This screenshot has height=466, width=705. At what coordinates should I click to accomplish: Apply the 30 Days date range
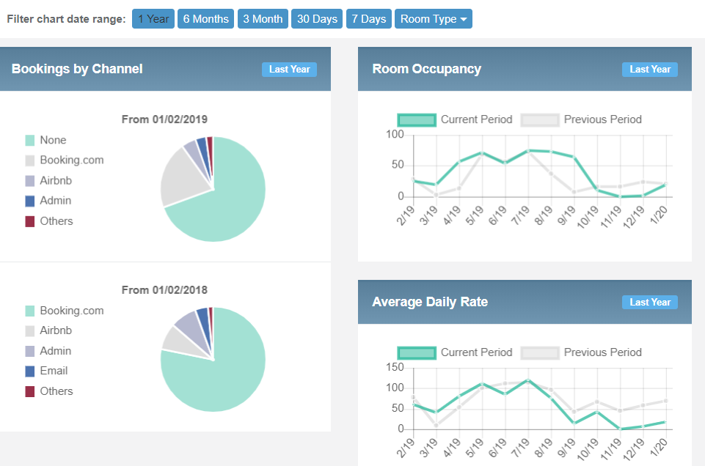click(x=317, y=19)
